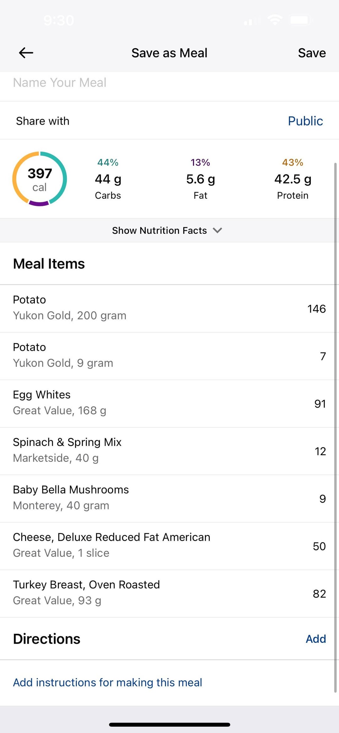The height and width of the screenshot is (733, 339).
Task: Open Turkey Breast Oven Roasted item
Action: (169, 594)
